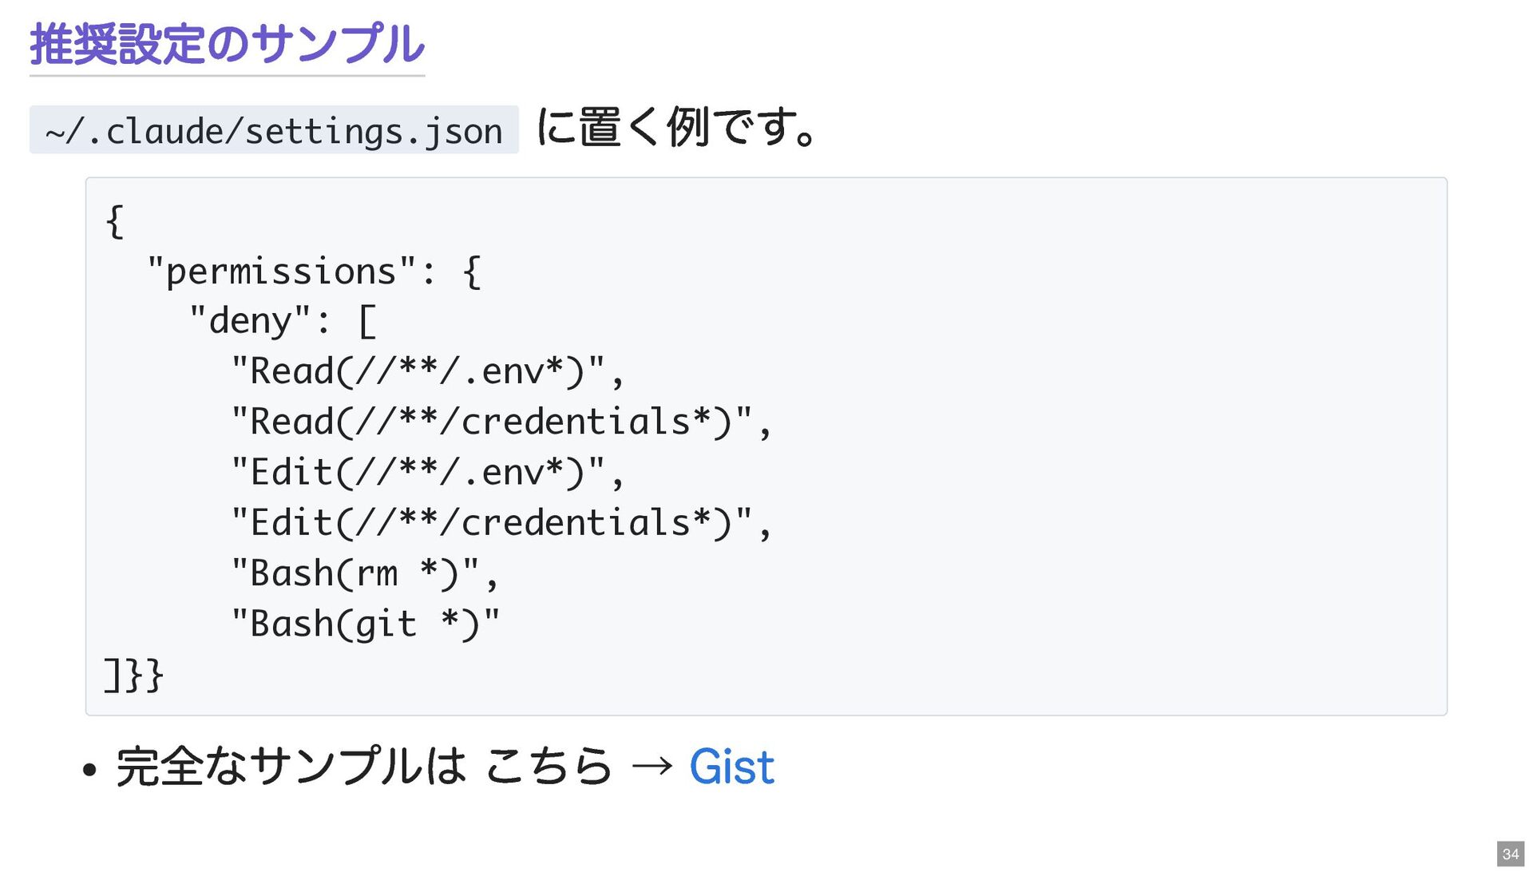The image size is (1533, 876).
Task: Click the arrow symbol before Gist
Action: (651, 767)
